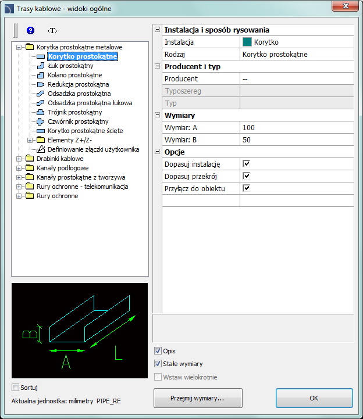The width and height of the screenshot is (363, 419).
Task: Click the Definiowanie złączki użytkownika icon
Action: point(41,149)
